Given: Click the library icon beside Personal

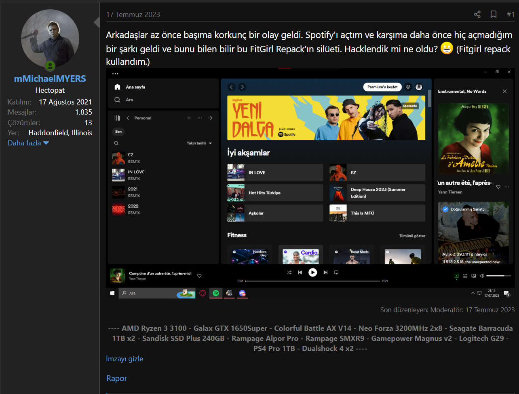Looking at the screenshot, I should tap(118, 118).
